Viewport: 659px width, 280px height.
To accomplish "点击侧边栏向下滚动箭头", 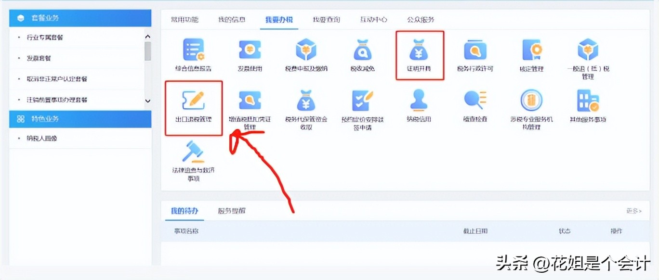I will (148, 101).
